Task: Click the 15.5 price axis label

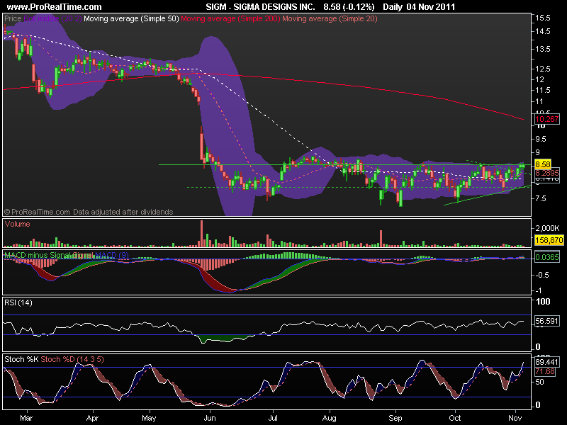Action: 543,18
